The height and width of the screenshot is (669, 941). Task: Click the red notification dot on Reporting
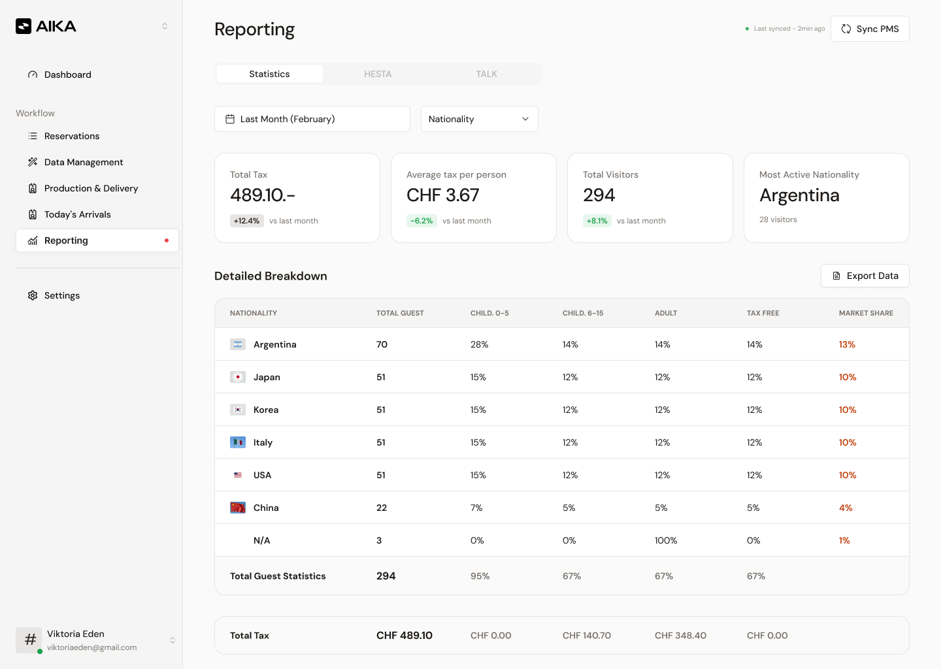coord(167,240)
